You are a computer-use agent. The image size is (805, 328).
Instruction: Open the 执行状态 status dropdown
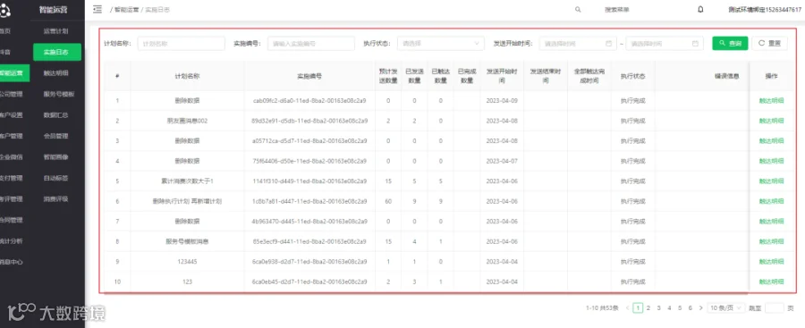pos(440,44)
